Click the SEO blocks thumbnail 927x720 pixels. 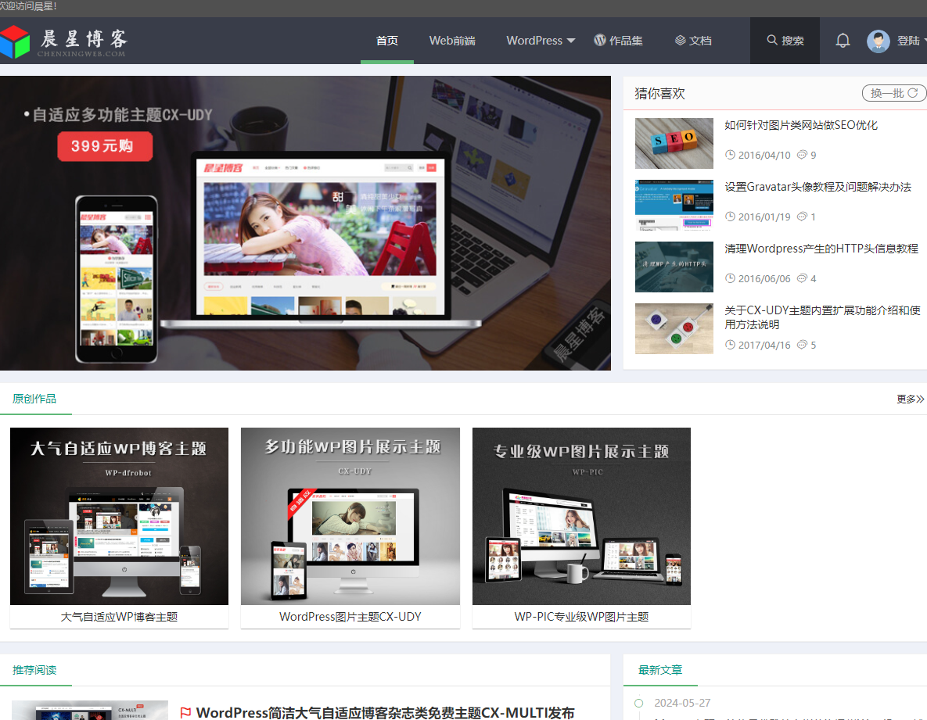click(x=674, y=144)
